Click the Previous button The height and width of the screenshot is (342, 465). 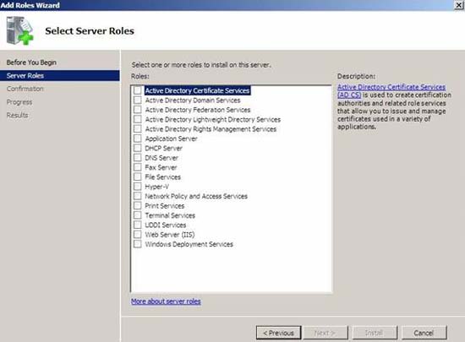(278, 333)
